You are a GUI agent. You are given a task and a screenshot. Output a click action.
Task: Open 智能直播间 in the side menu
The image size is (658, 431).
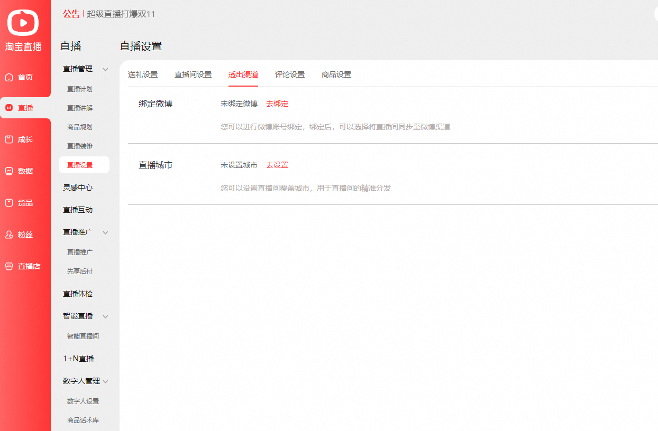tap(83, 336)
